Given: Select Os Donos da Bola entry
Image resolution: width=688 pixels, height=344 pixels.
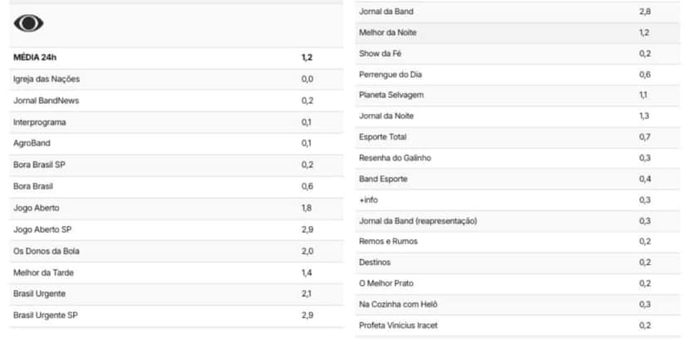Looking at the screenshot, I should coord(176,252).
